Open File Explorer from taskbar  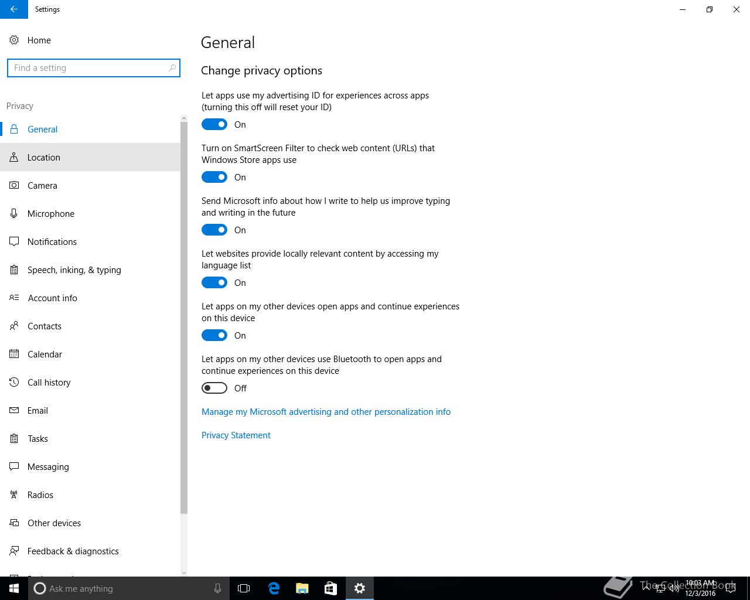(x=302, y=588)
